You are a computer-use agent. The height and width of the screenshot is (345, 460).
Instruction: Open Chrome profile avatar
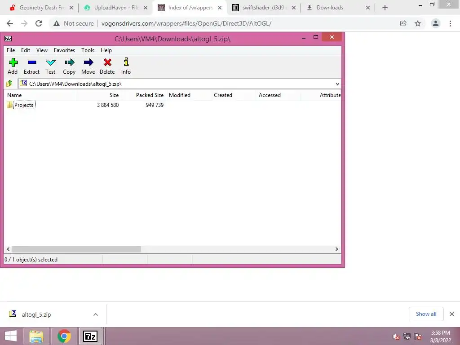436,23
